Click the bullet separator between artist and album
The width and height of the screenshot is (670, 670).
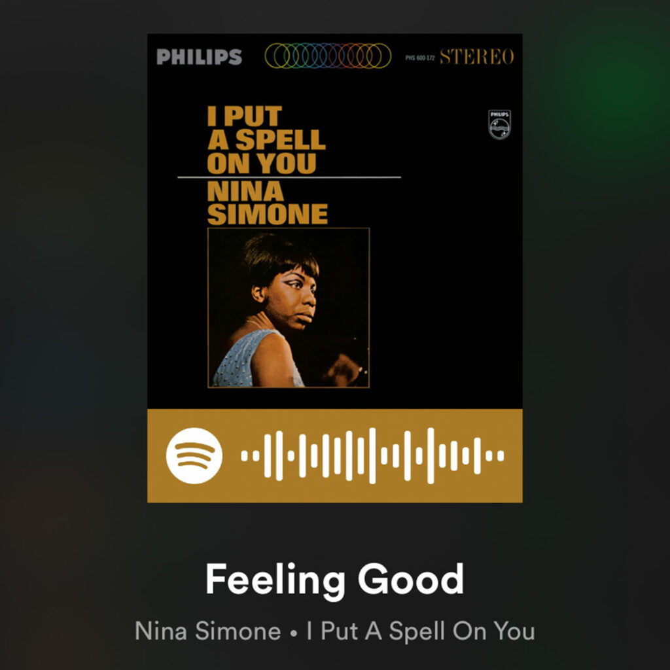tap(294, 633)
